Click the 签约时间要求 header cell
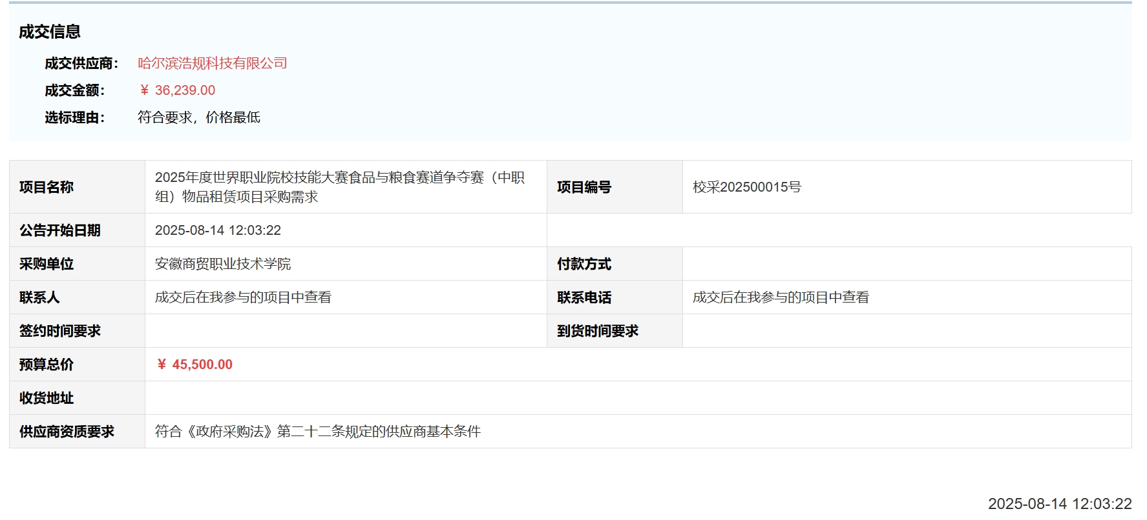This screenshot has height=520, width=1147. point(60,331)
